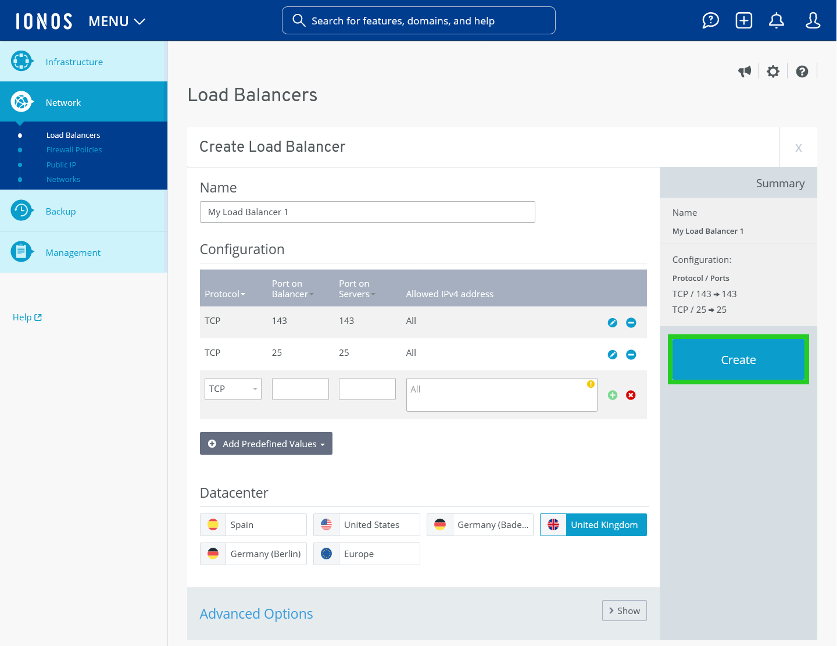Viewport: 837px width, 646px height.
Task: Select the Europe datacenter
Action: (366, 554)
